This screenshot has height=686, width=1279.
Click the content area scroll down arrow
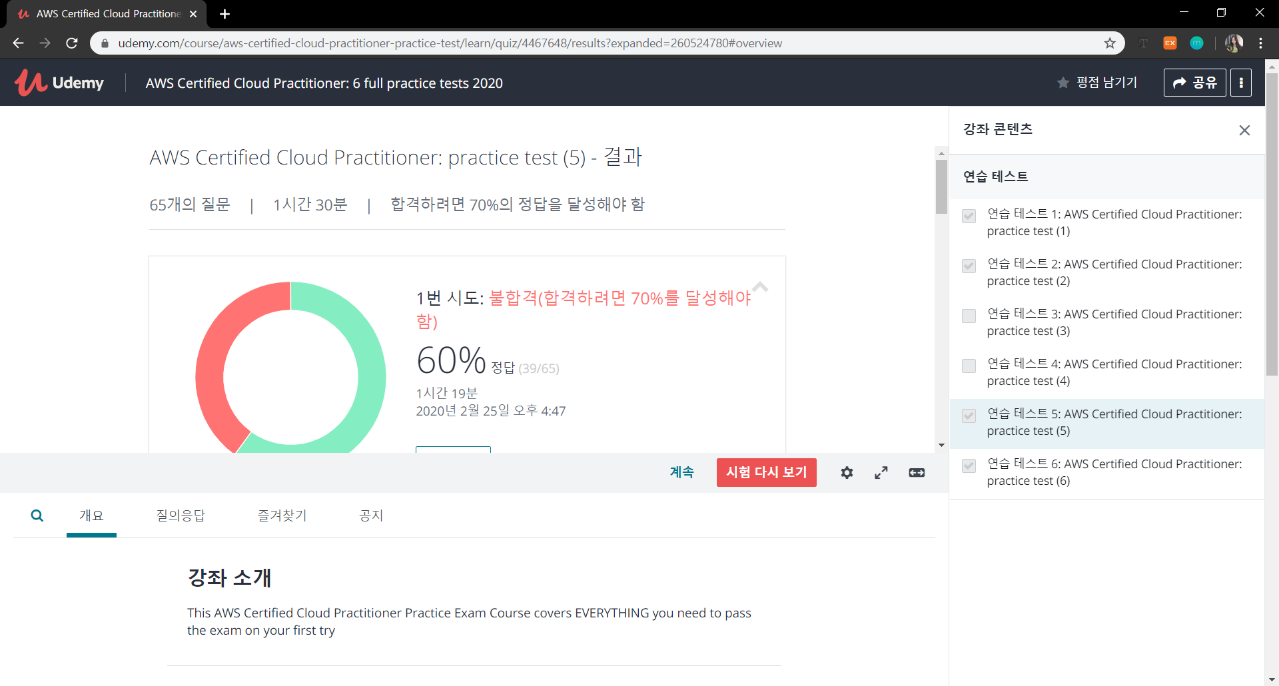click(x=941, y=446)
